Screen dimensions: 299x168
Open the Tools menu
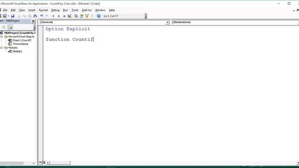point(75,10)
